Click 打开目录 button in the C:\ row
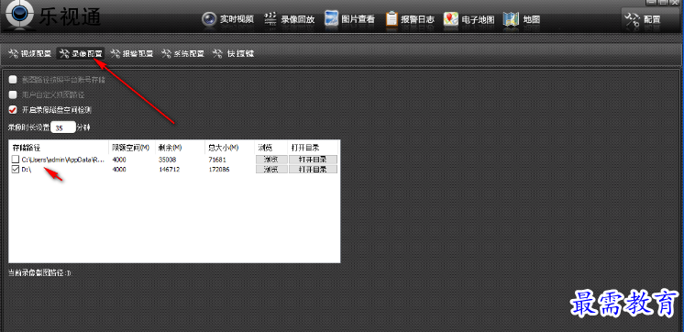 pos(313,160)
